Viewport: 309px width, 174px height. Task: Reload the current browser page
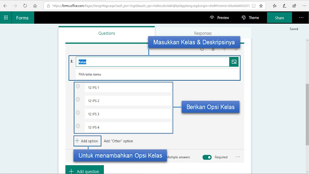click(25, 6)
